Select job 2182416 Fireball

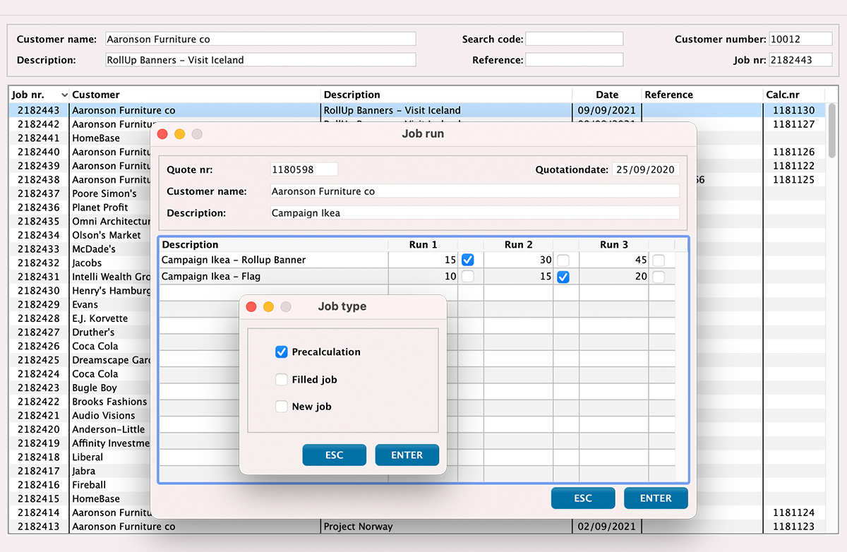80,485
